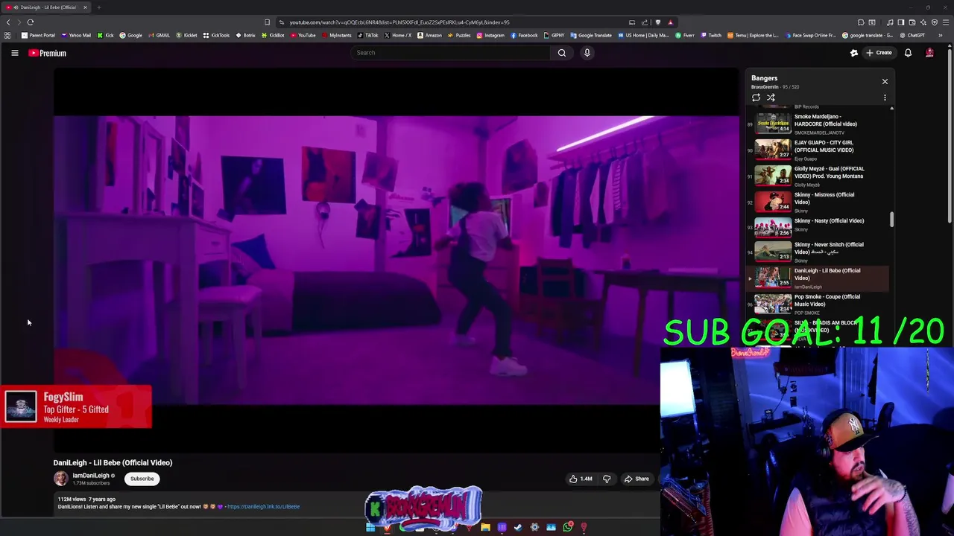The width and height of the screenshot is (954, 536).
Task: Open the notifications bell
Action: click(x=908, y=53)
